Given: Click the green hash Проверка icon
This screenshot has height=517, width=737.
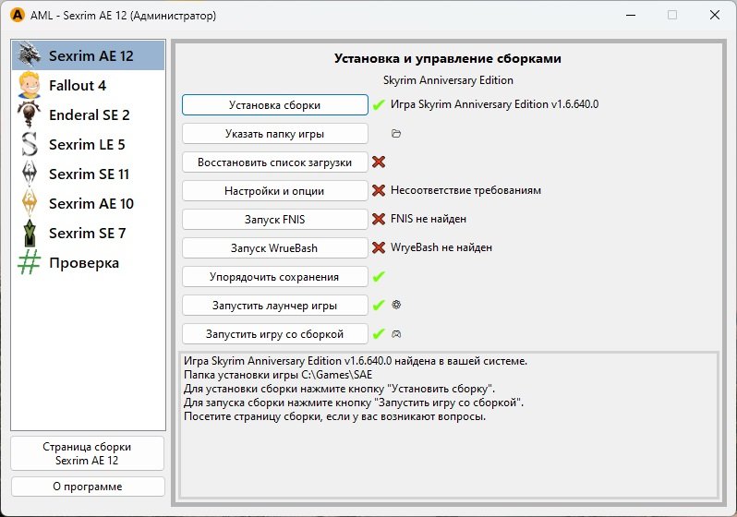Looking at the screenshot, I should pos(30,262).
